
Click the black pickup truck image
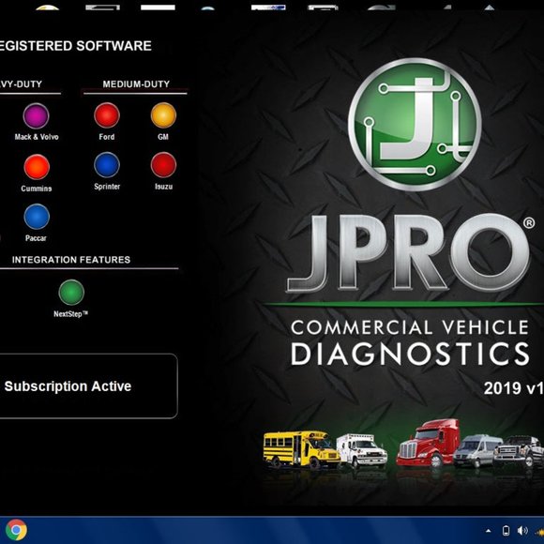pyautogui.click(x=519, y=450)
